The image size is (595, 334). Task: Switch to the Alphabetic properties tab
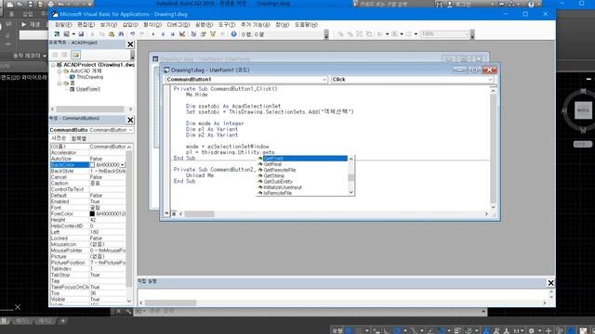click(59, 138)
